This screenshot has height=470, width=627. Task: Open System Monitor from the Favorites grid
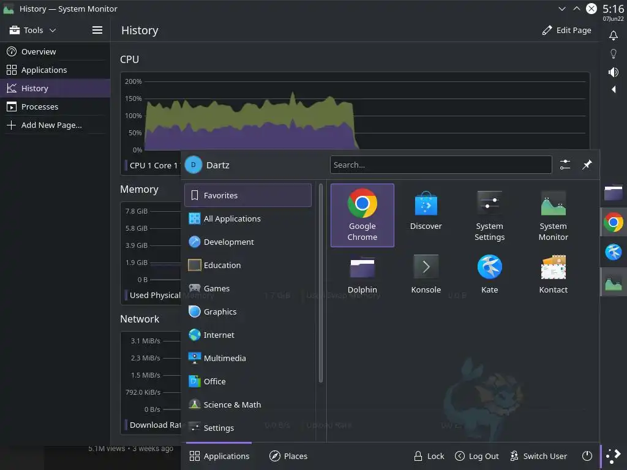[x=553, y=215]
